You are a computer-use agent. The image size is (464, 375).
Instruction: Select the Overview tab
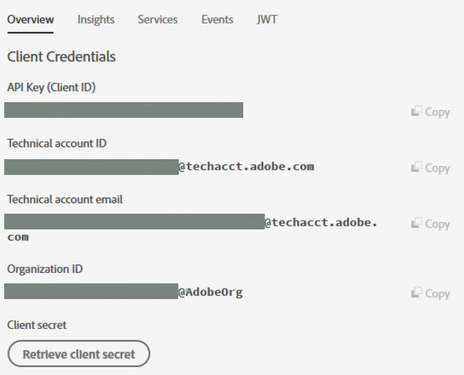click(x=30, y=19)
